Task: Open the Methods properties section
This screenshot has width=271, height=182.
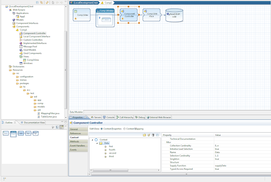Action: [x=79, y=142]
